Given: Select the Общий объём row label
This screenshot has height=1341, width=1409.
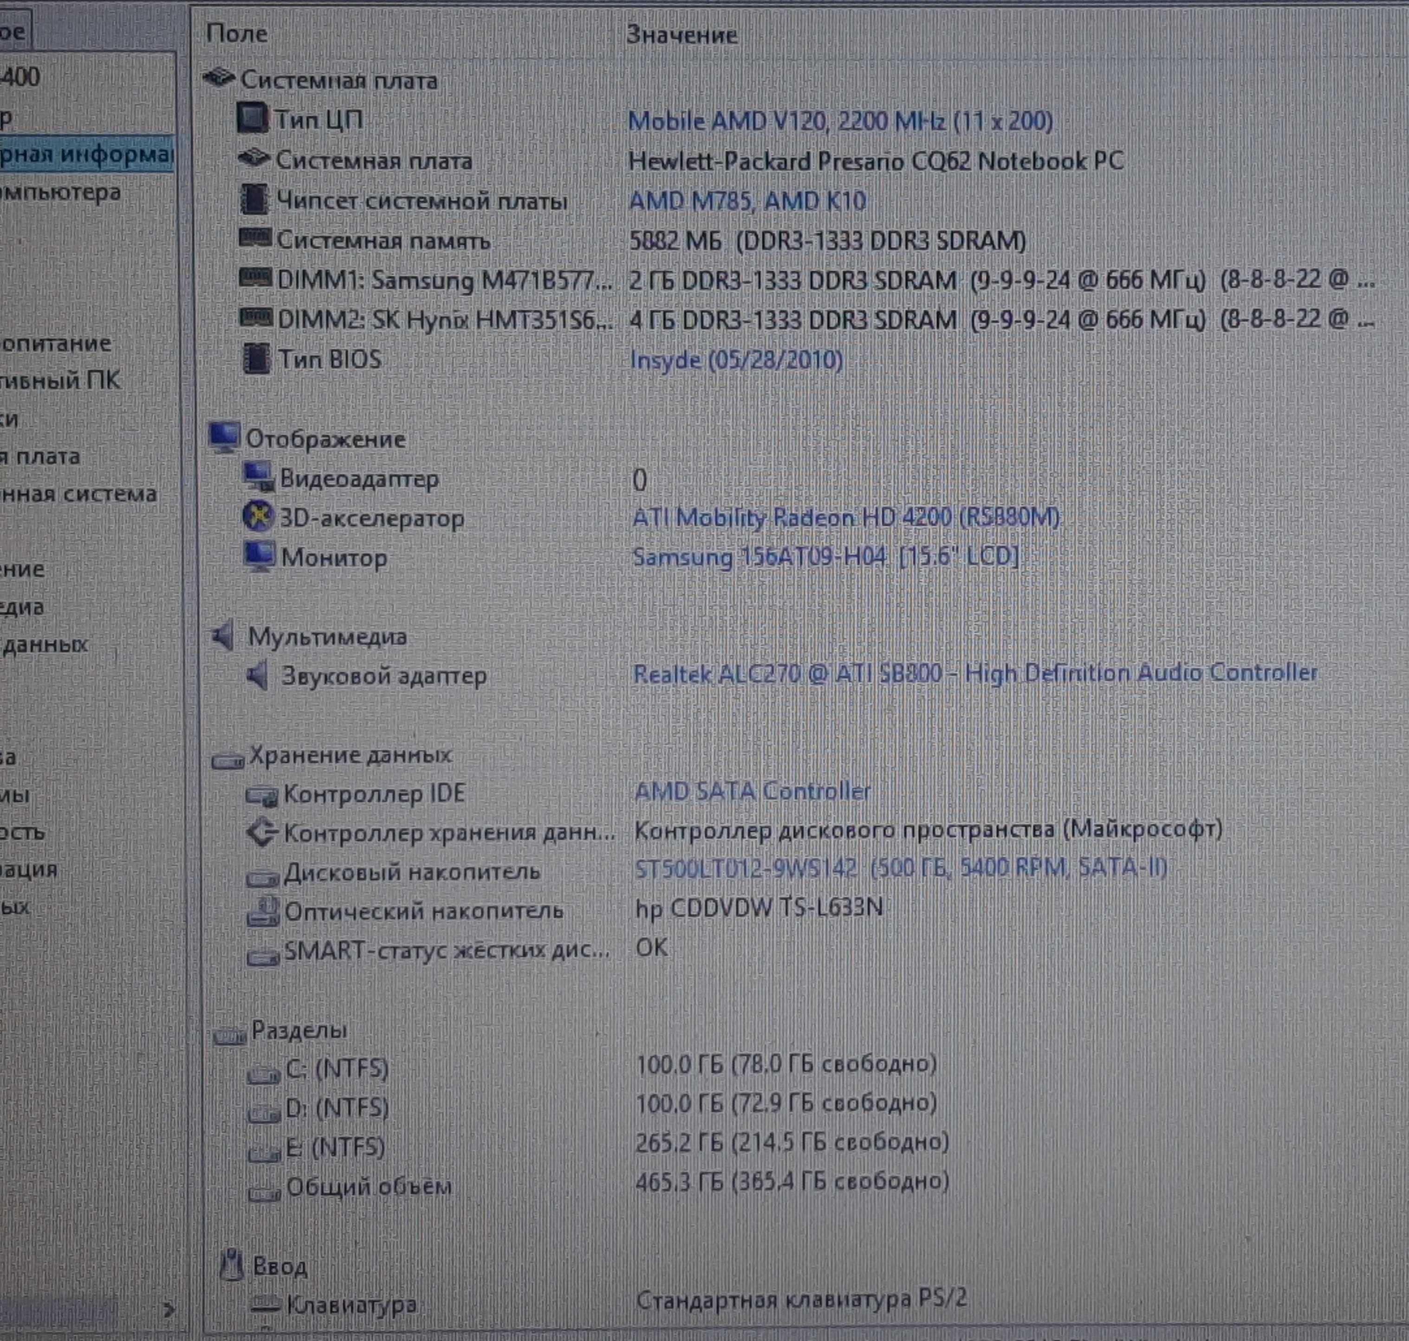Looking at the screenshot, I should tap(369, 1187).
